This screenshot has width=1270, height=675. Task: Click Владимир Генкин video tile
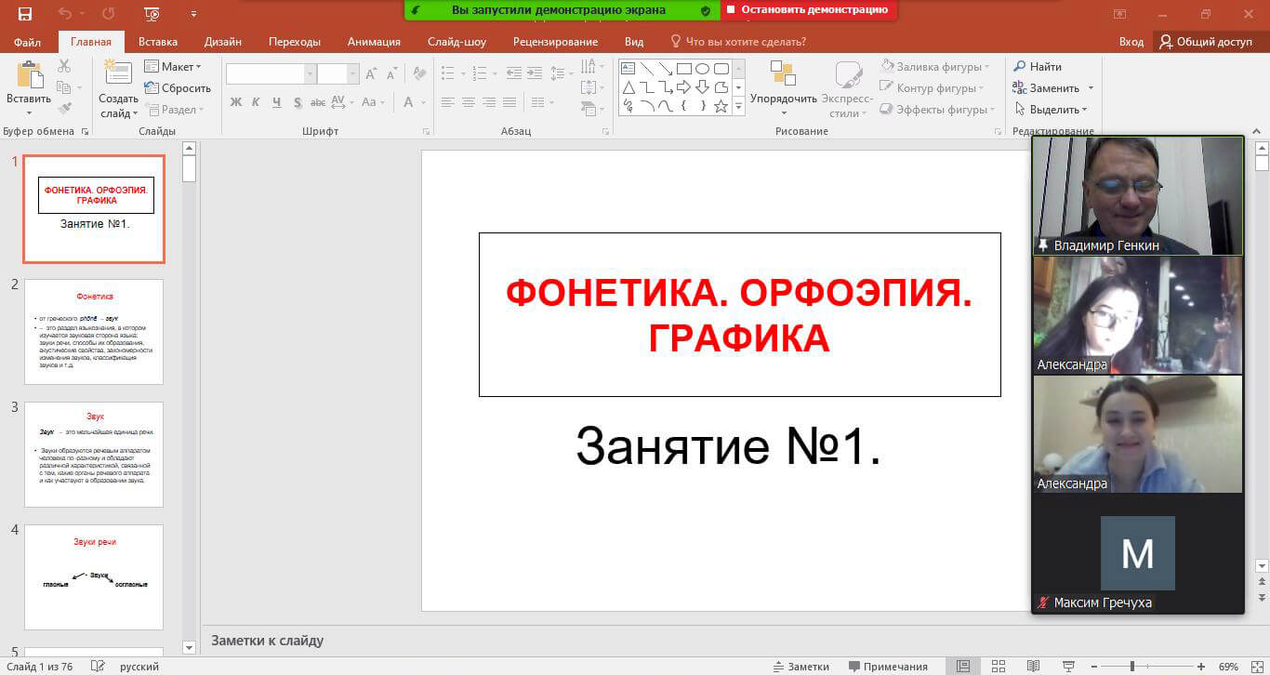[x=1138, y=196]
